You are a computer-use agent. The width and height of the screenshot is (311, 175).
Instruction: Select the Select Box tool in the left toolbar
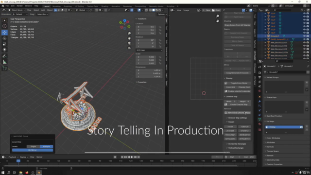click(4, 20)
